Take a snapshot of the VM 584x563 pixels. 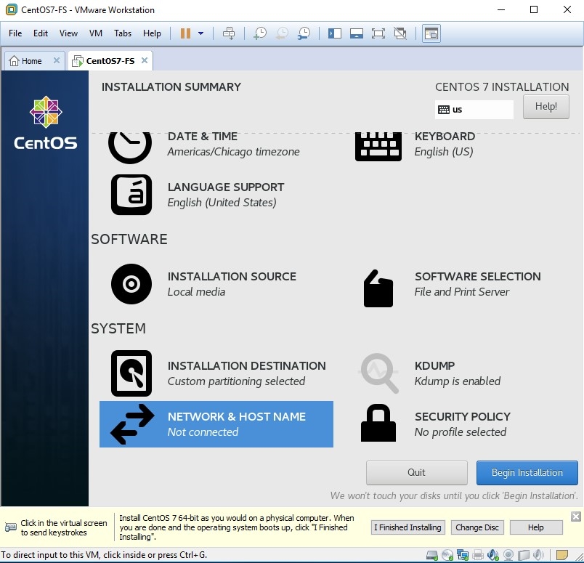pos(259,33)
